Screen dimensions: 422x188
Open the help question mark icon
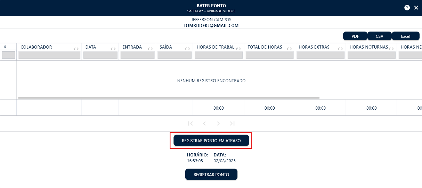point(407,8)
